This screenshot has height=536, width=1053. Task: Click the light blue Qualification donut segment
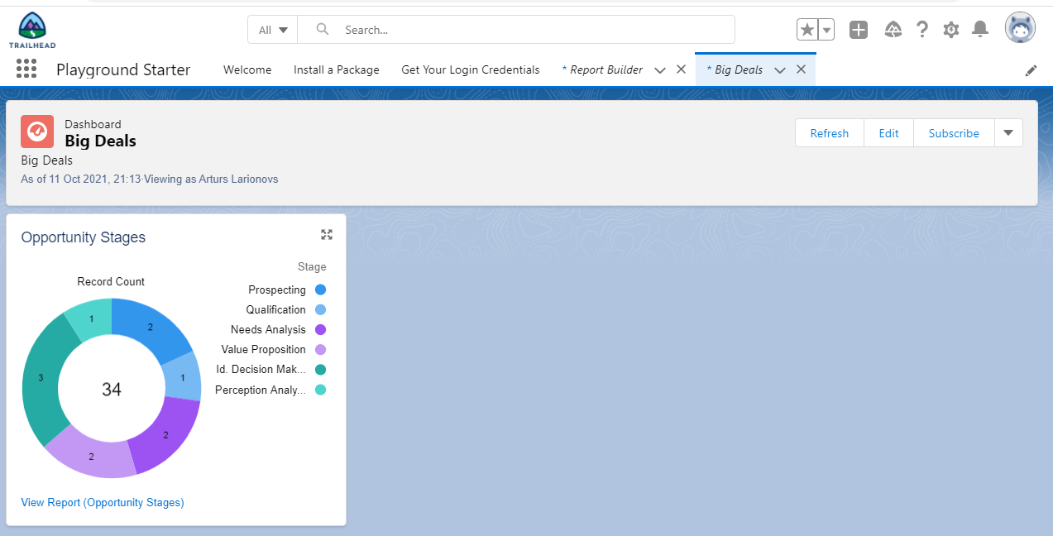pyautogui.click(x=183, y=378)
